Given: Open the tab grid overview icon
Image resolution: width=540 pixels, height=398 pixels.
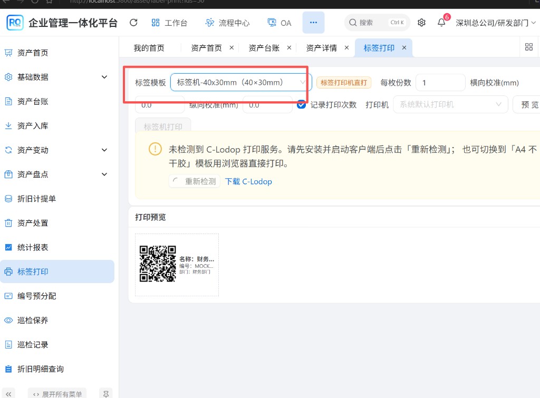Looking at the screenshot, I should pos(529,47).
